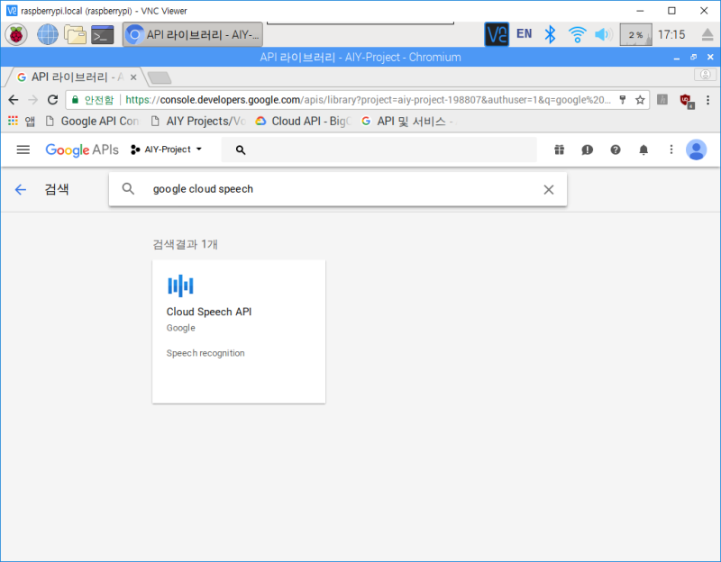Image resolution: width=721 pixels, height=562 pixels.
Task: Open the Chromium profile button
Action: click(x=705, y=75)
